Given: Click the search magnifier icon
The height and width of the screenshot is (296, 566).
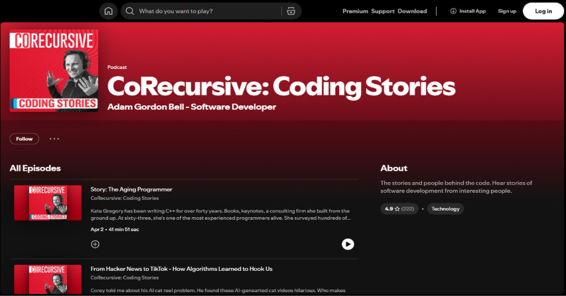Looking at the screenshot, I should point(129,11).
